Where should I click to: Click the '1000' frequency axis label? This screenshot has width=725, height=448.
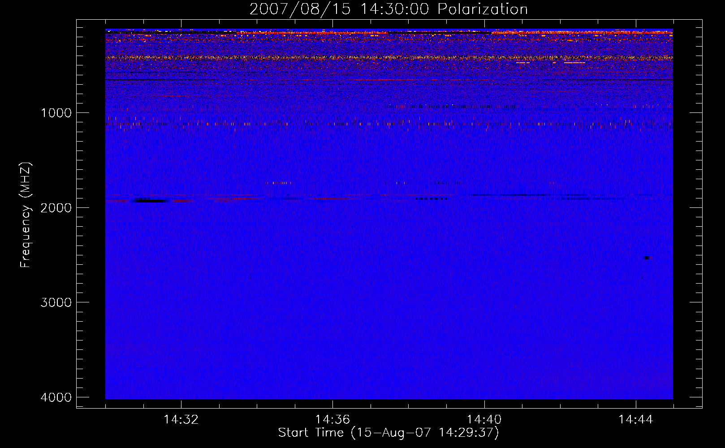(56, 112)
